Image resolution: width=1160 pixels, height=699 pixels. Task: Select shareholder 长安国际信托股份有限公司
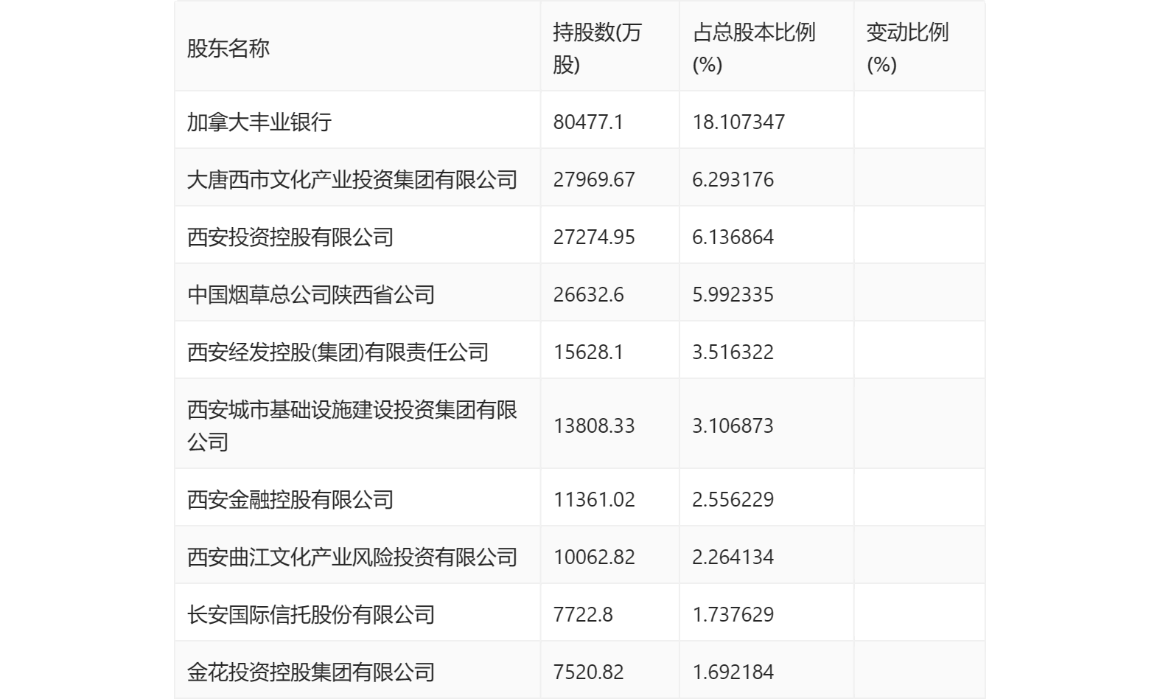pos(311,614)
